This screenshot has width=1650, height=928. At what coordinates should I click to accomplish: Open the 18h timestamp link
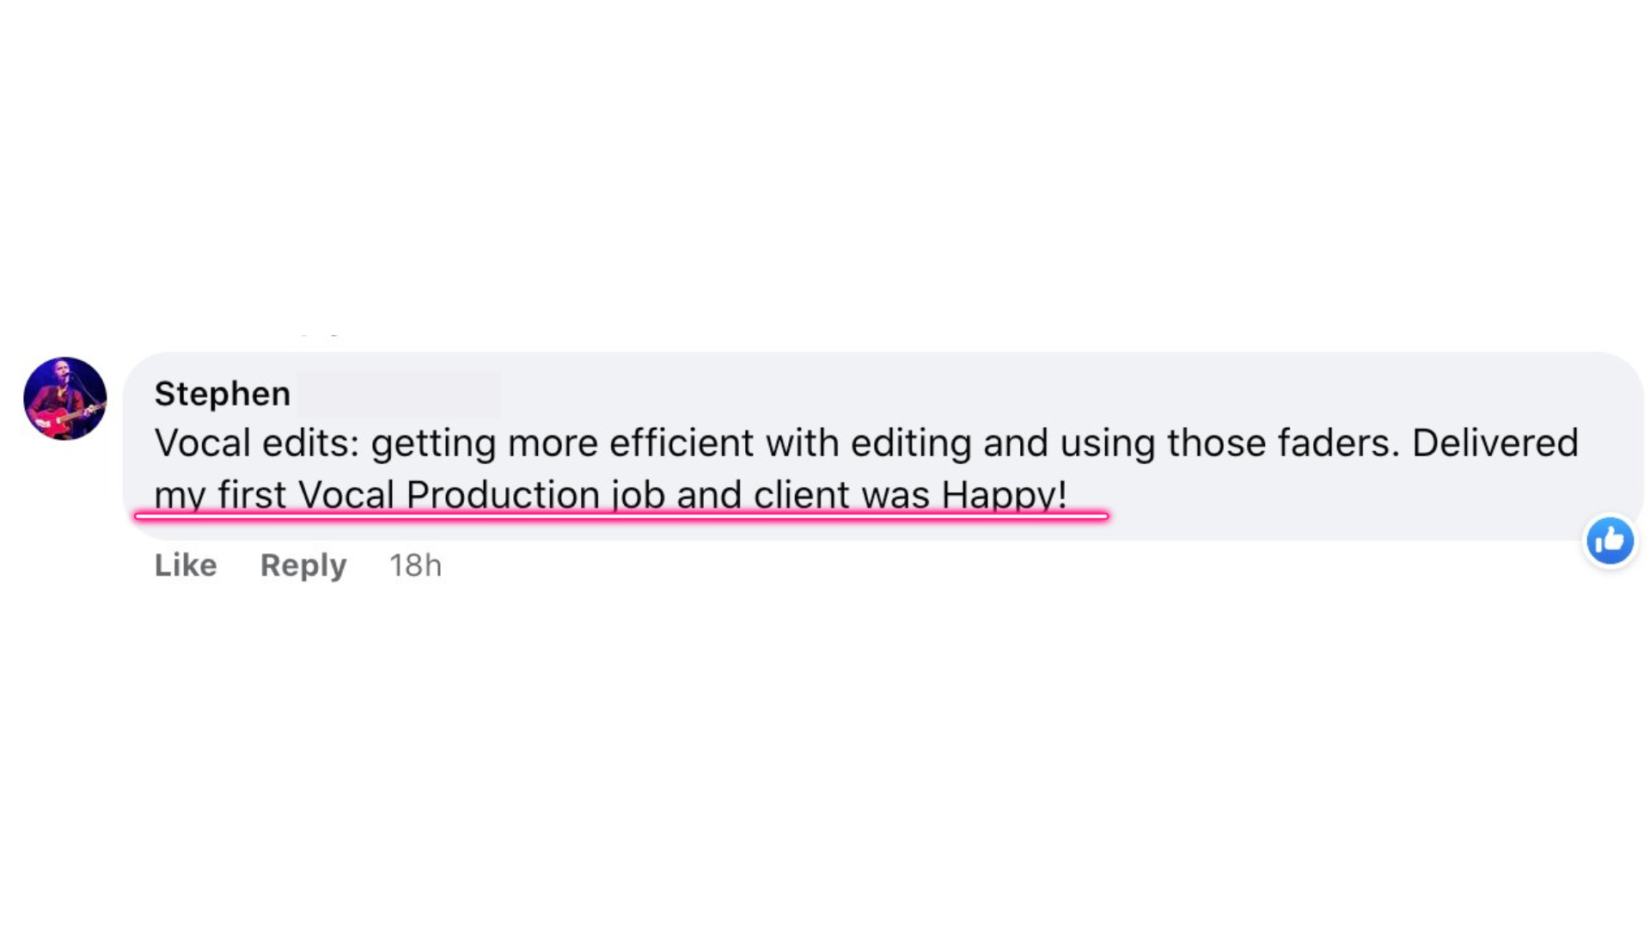416,565
